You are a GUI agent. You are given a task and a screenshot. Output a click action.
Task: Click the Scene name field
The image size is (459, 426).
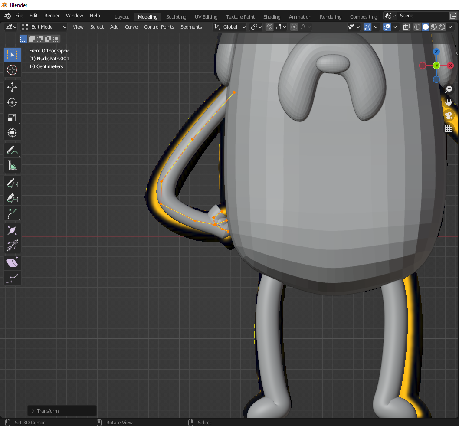(x=423, y=16)
